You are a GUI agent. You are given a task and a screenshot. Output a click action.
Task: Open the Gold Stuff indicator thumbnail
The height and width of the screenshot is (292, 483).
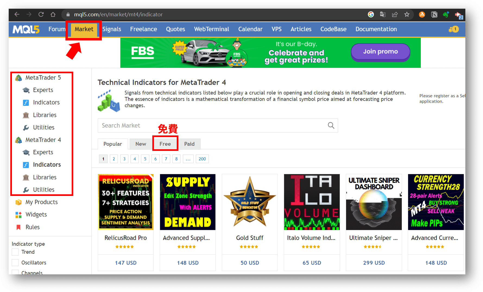[250, 202]
